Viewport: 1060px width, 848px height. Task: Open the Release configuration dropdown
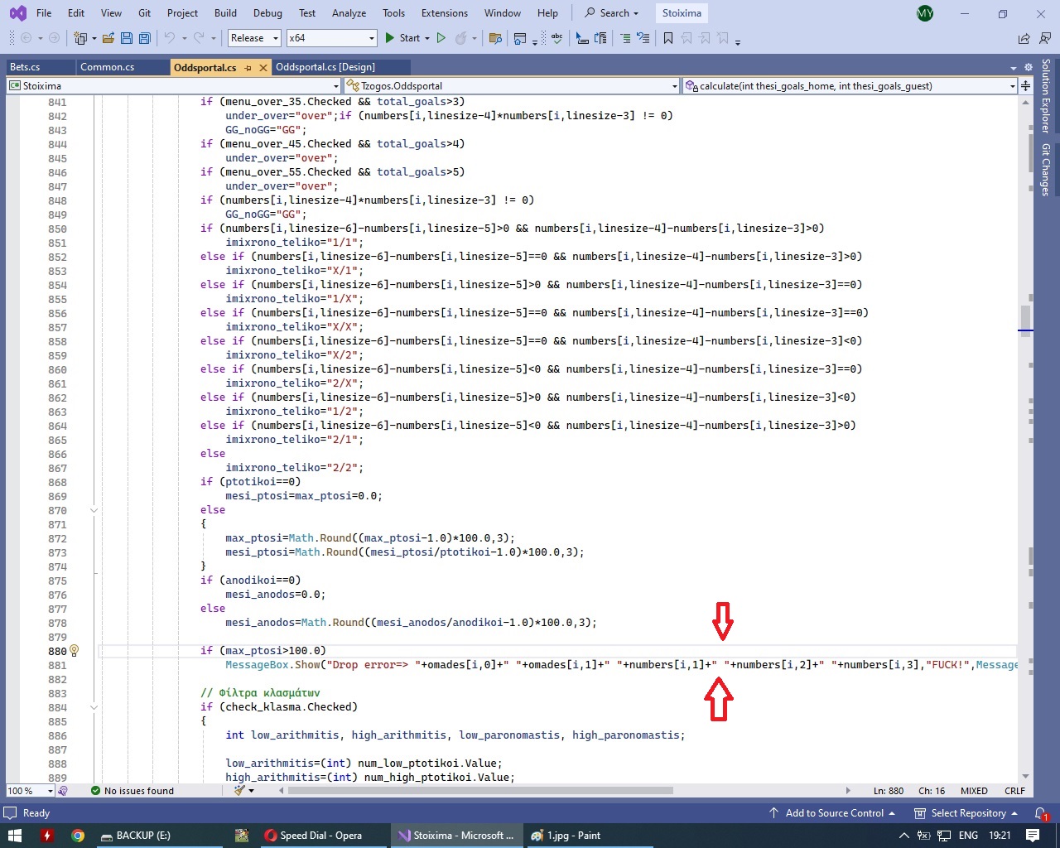pos(254,38)
